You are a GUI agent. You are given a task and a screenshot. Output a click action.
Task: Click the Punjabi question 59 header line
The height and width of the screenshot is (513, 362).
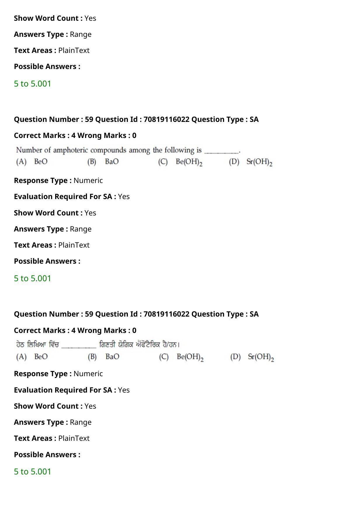136,314
